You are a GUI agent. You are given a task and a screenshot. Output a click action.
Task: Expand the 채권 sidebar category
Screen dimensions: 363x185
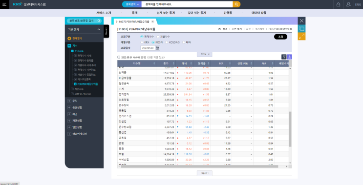coord(69,114)
